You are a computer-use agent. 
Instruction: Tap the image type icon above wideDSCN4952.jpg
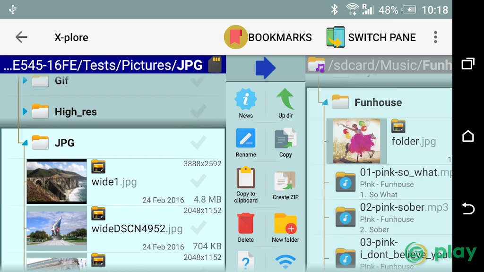coord(98,214)
